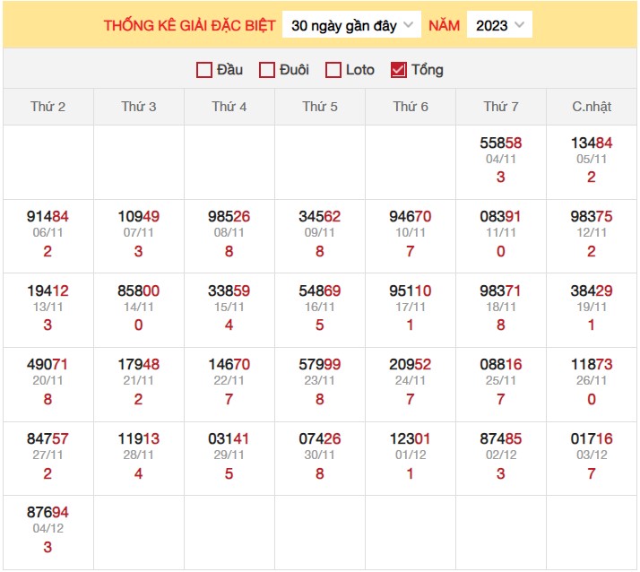This screenshot has width=640, height=572.
Task: Tick the Loto checkbox
Action: pyautogui.click(x=333, y=70)
